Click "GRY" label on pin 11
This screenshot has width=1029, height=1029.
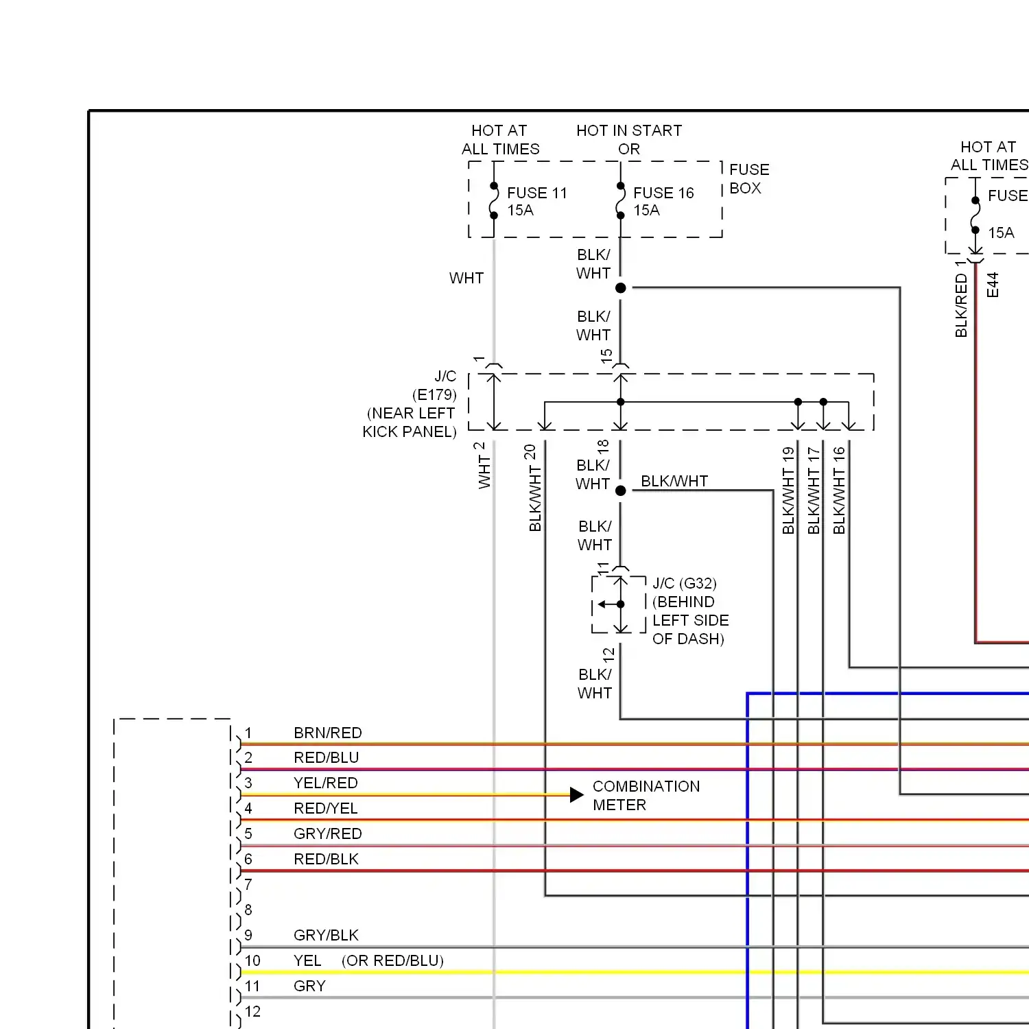coord(309,986)
